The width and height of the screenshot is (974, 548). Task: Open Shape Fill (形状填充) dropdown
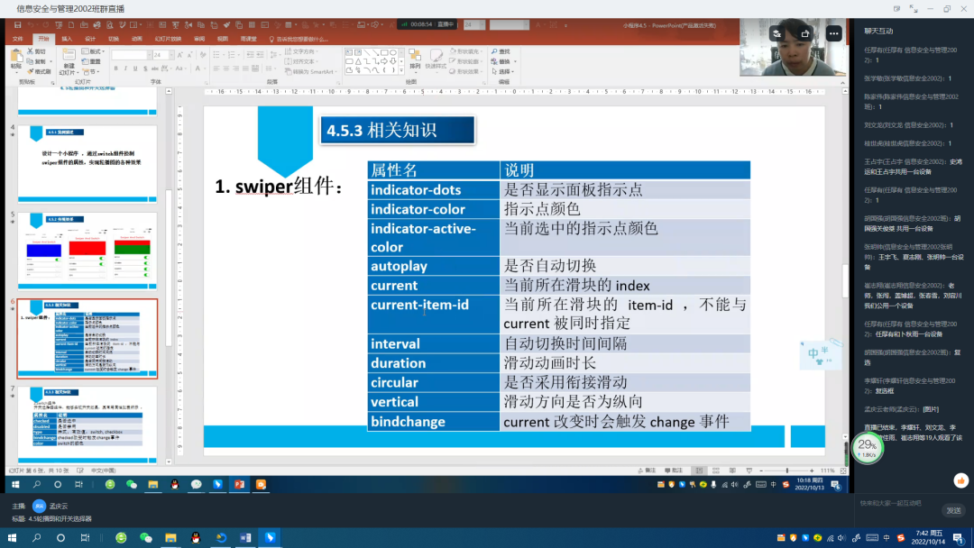click(x=465, y=51)
